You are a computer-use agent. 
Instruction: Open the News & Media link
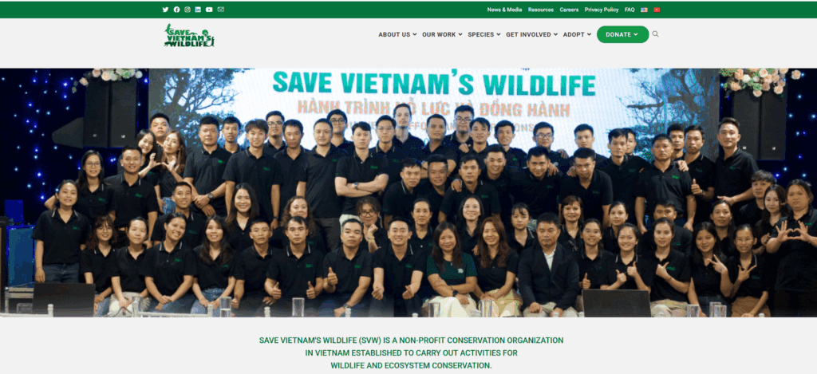click(504, 10)
